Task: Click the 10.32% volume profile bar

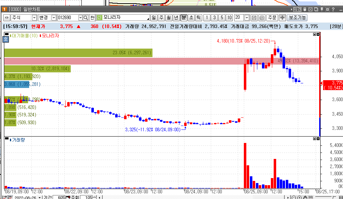Action: tap(37, 69)
